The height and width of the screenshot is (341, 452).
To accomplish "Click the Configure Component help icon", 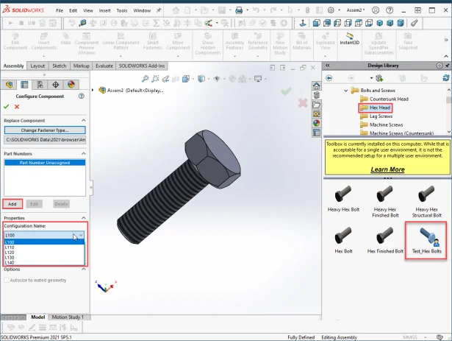I will point(82,96).
